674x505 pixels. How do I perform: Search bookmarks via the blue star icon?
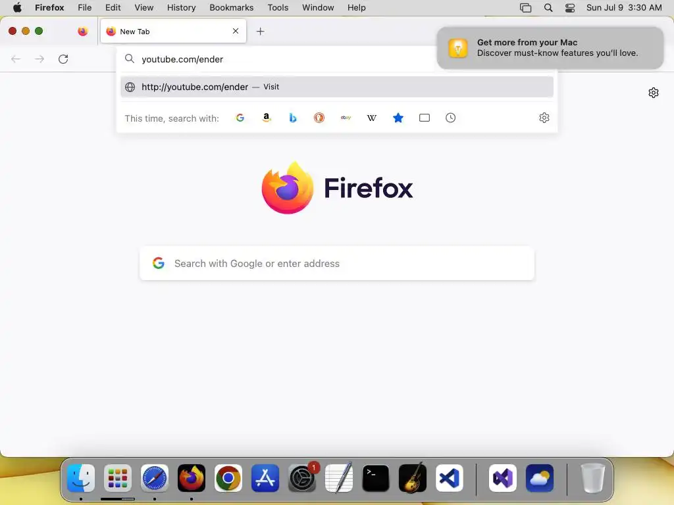(398, 118)
